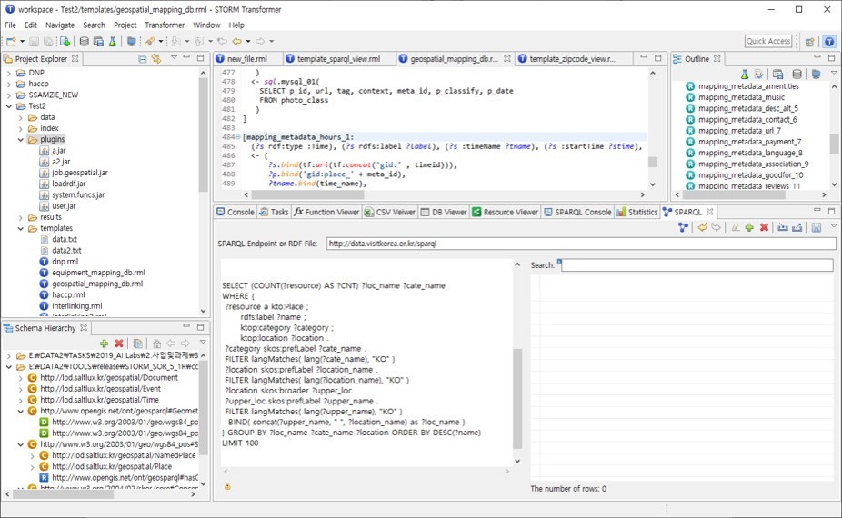Click the copy icon in Schema Hierarchy toolbar
Screen dimensions: 842x518
click(137, 343)
